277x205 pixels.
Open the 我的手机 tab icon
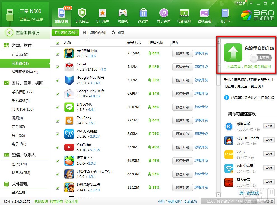pyautogui.click(x=62, y=13)
